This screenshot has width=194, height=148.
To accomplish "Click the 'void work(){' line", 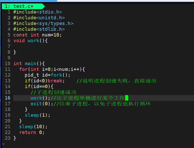I will [x=31, y=41].
